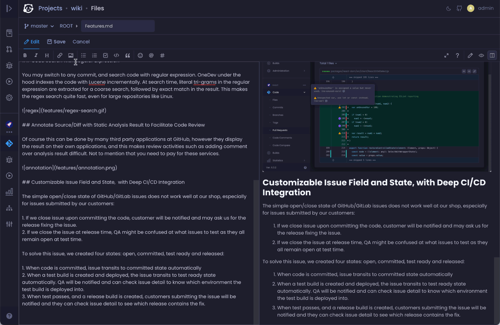Insert a hyperlink with the chain icon
This screenshot has height=325, width=500.
60,55
